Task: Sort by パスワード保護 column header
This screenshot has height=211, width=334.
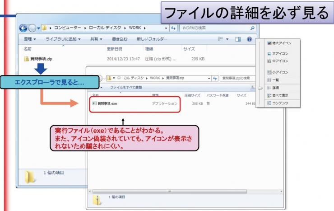Action: 218,95
